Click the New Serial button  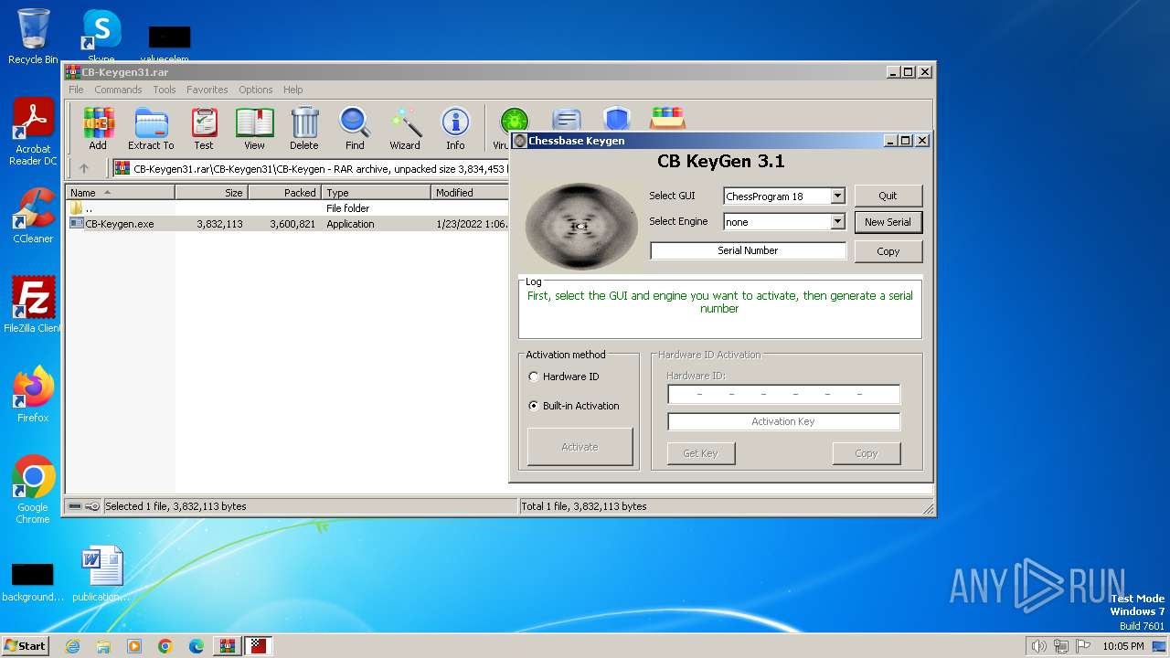(x=888, y=222)
